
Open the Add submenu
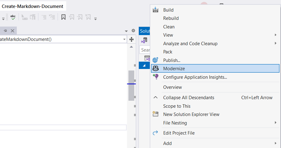click(215, 143)
